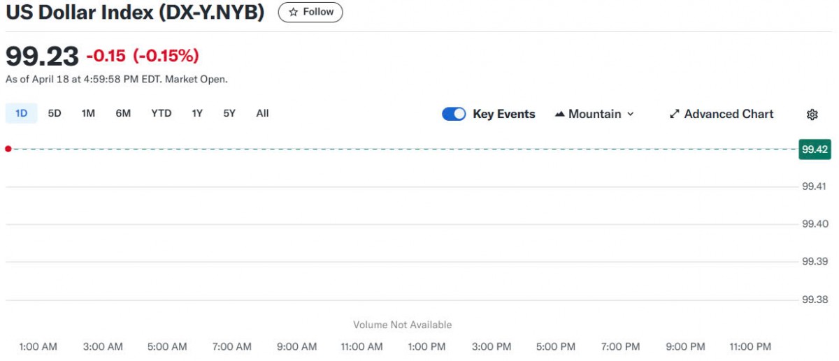Image resolution: width=839 pixels, height=361 pixels.
Task: Expand the Mountain chart type dropdown
Action: point(631,114)
